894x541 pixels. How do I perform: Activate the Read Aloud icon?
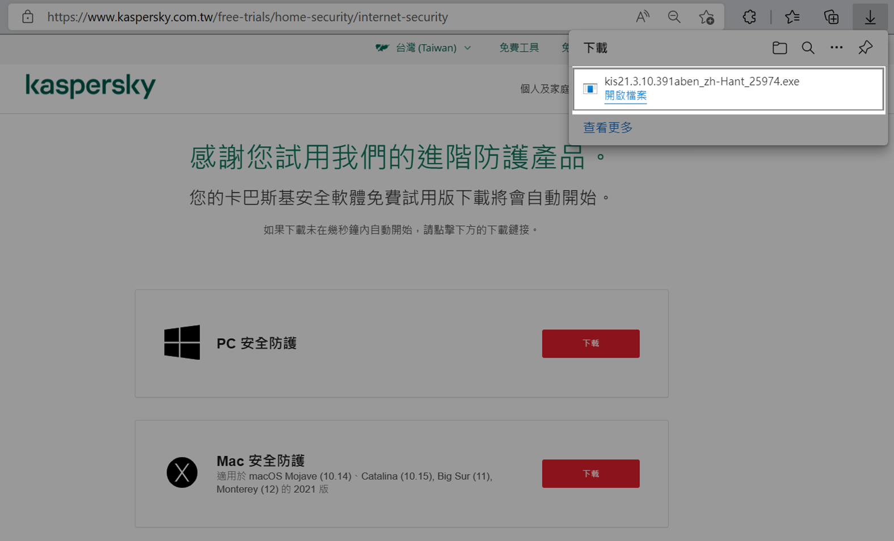(642, 17)
